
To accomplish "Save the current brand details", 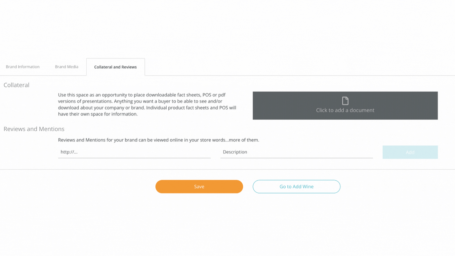I will [199, 186].
